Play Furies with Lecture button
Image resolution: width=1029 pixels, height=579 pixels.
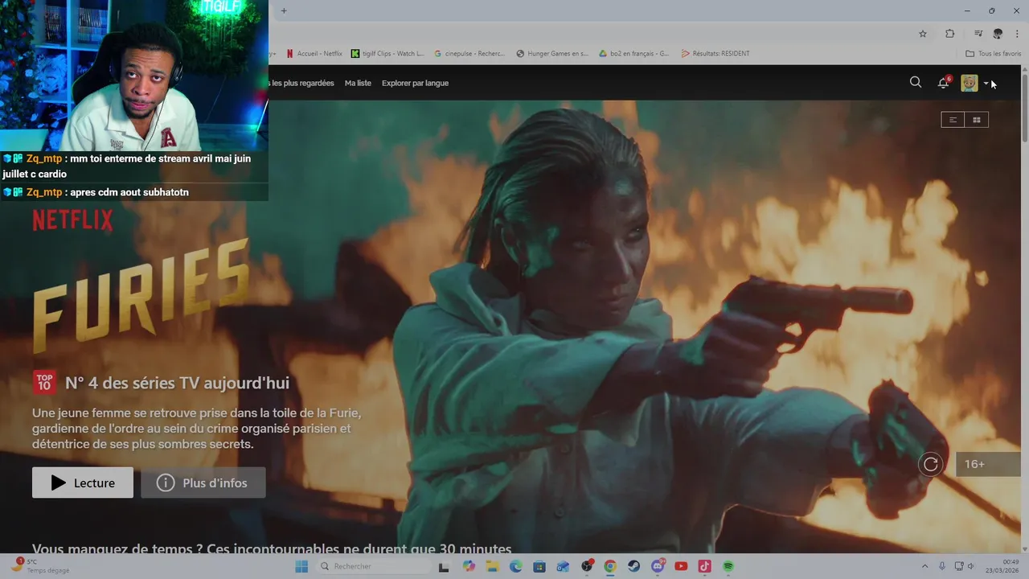click(83, 482)
